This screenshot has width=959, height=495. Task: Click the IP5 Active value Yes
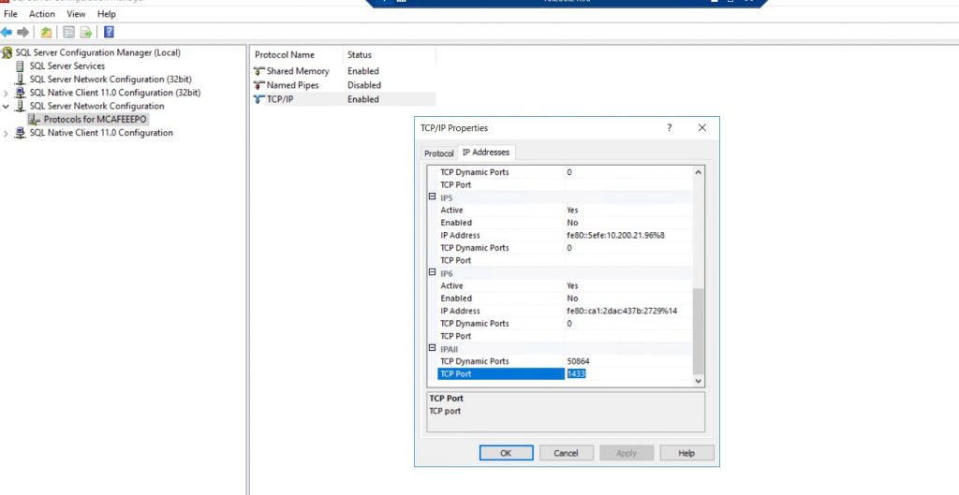click(x=572, y=211)
